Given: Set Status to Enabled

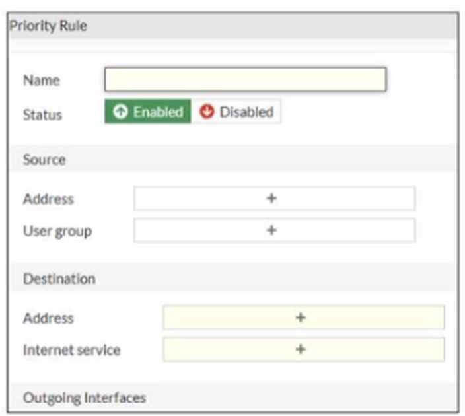Looking at the screenshot, I should [x=148, y=112].
